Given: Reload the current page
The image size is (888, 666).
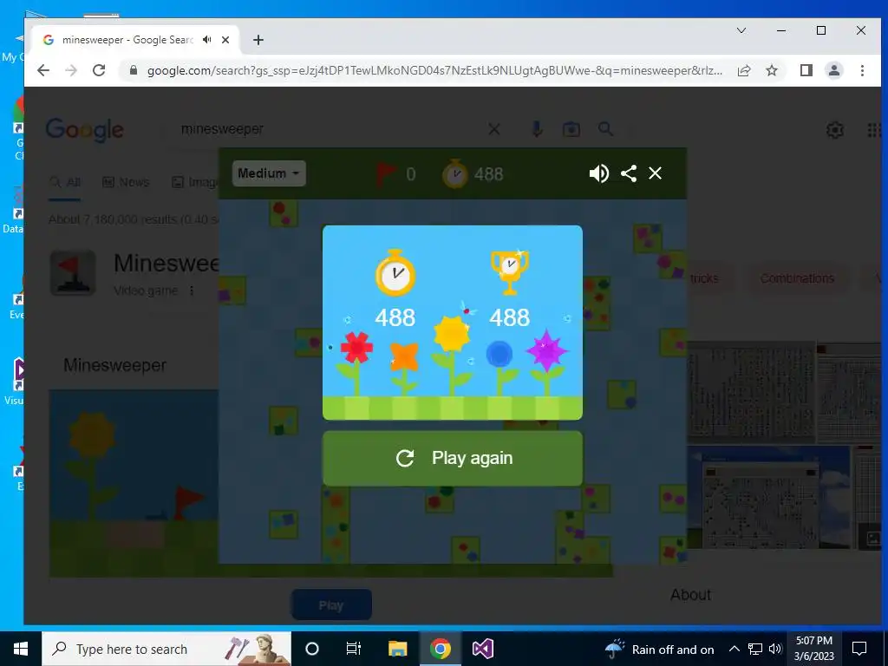Looking at the screenshot, I should point(99,70).
